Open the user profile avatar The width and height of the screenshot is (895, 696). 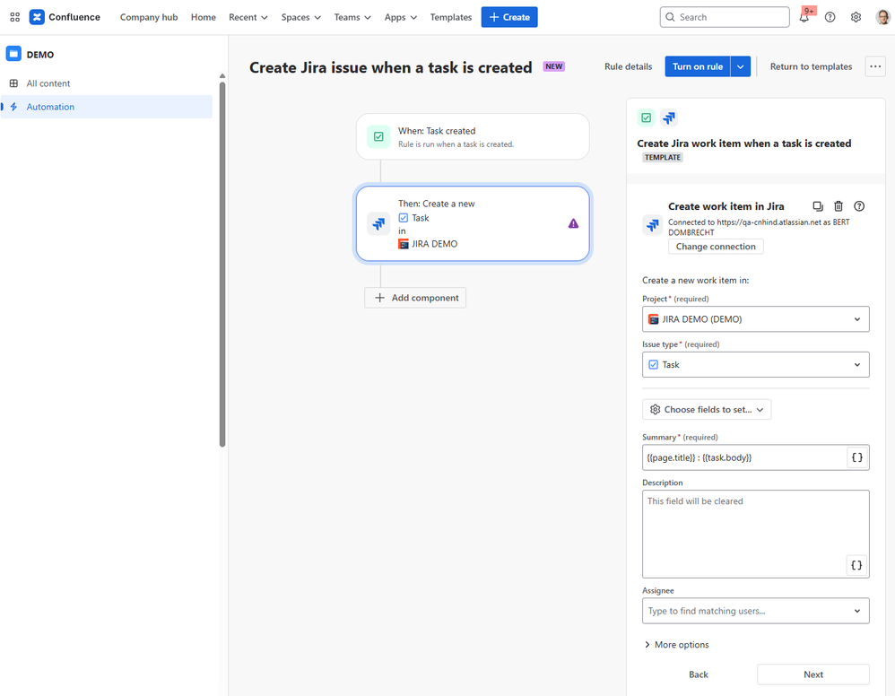tap(882, 17)
